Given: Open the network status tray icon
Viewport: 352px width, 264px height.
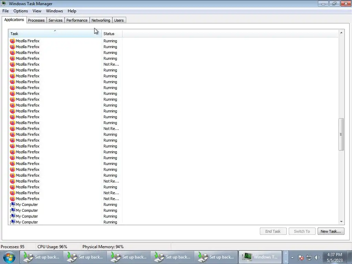Looking at the screenshot, I should tap(309, 257).
